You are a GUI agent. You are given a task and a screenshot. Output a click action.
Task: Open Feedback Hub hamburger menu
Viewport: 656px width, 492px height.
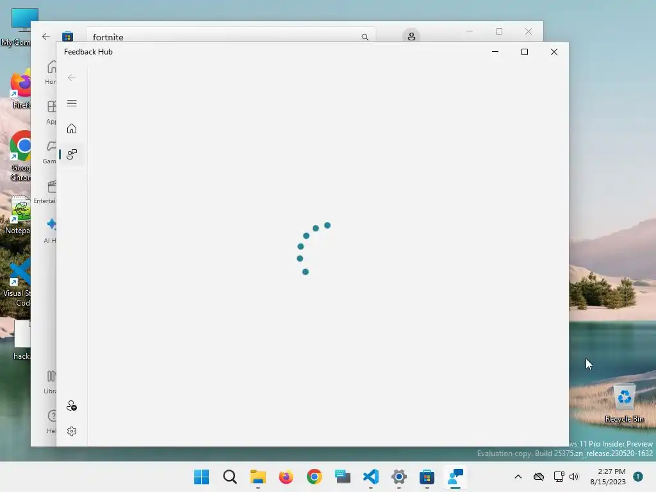[x=72, y=103]
